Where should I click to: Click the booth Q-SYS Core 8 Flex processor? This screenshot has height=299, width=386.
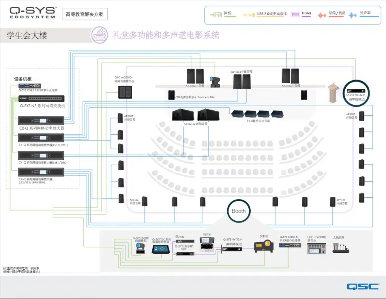(x=290, y=245)
